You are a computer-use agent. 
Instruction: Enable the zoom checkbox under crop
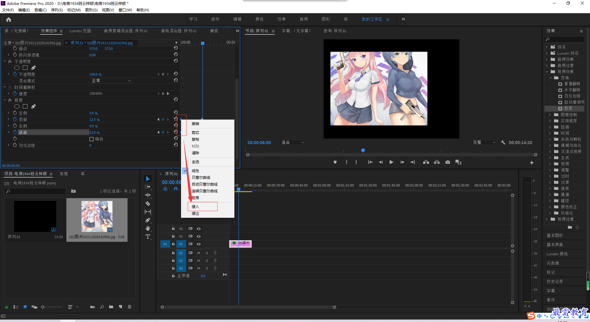coord(91,139)
